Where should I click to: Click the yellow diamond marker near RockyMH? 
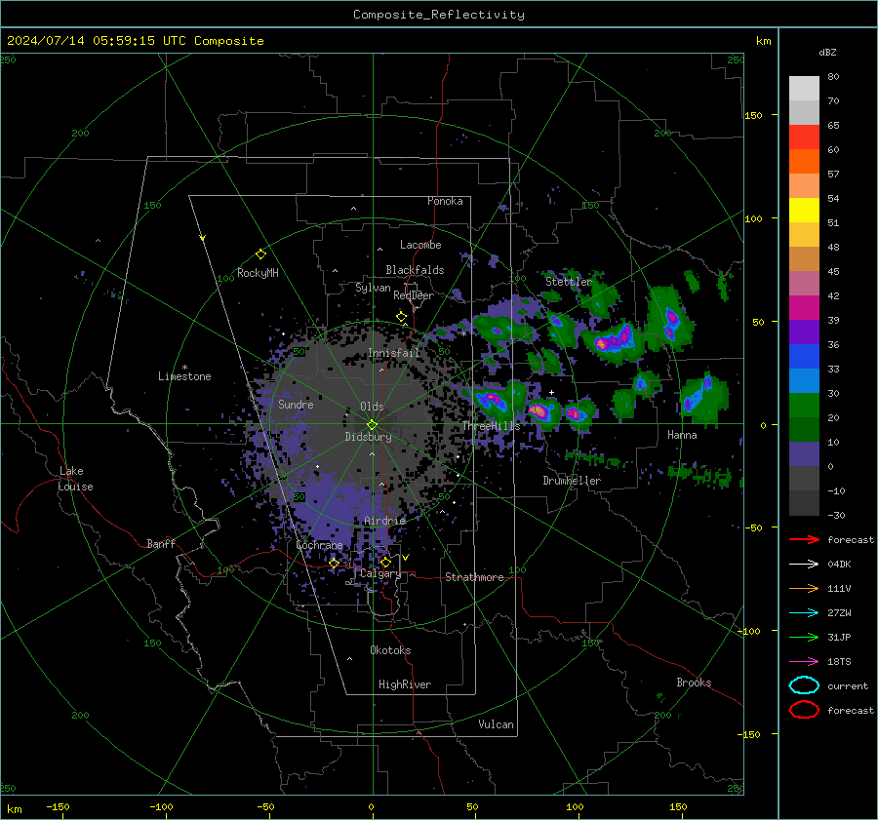[x=260, y=254]
